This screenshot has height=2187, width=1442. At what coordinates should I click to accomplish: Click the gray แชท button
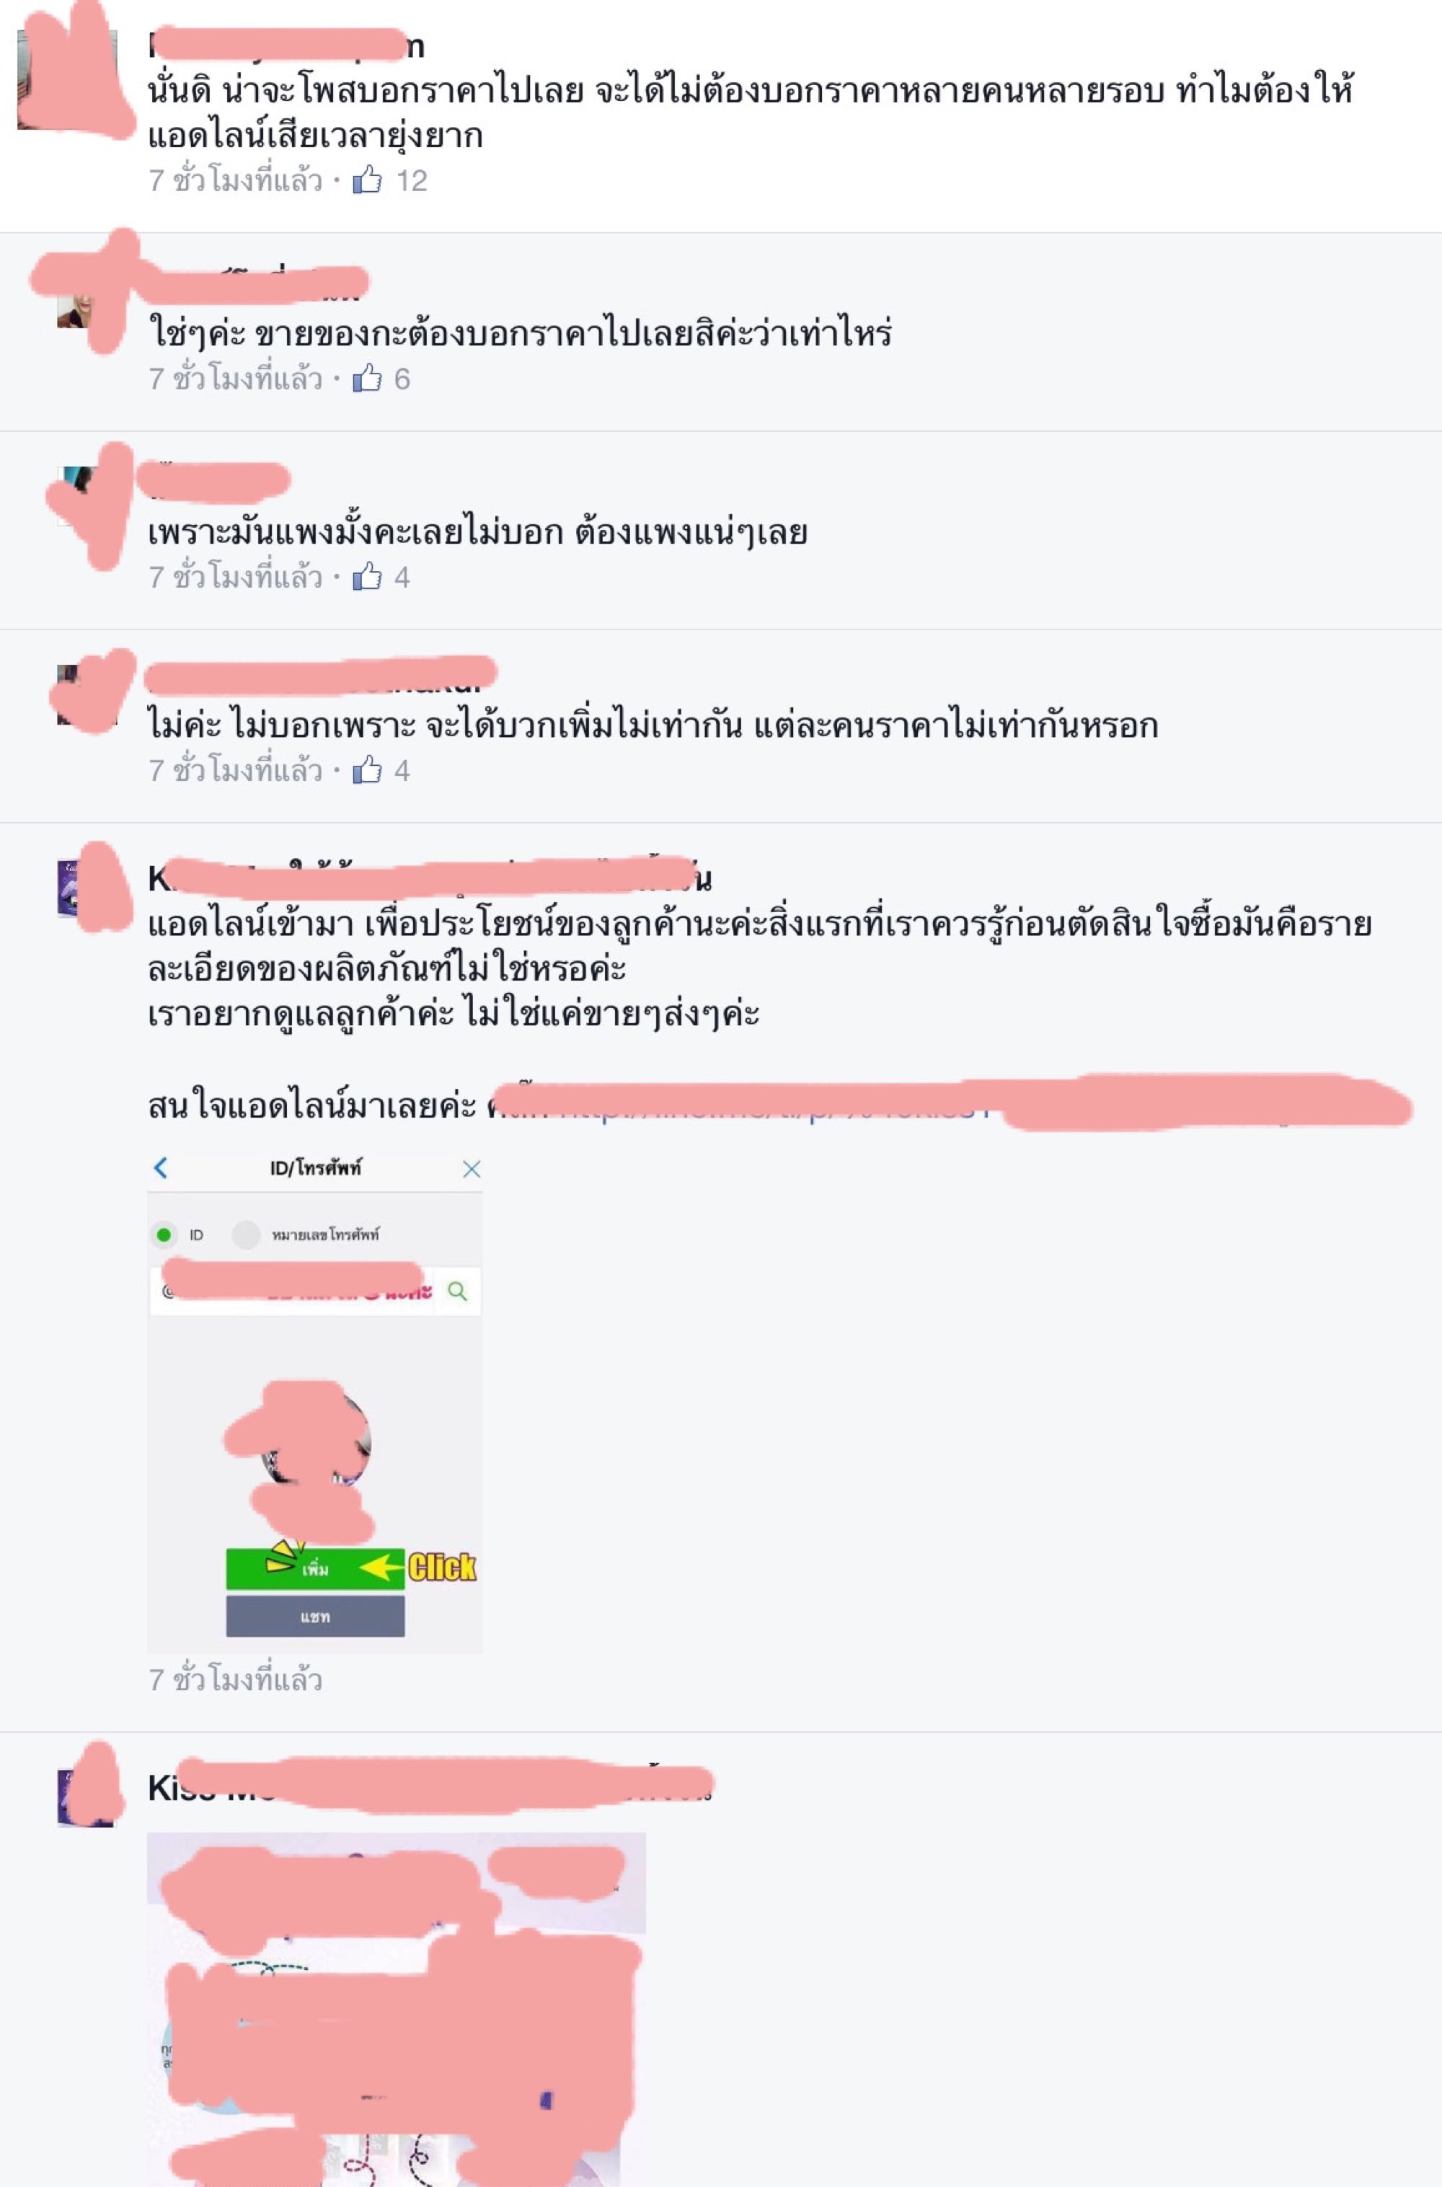(316, 1616)
